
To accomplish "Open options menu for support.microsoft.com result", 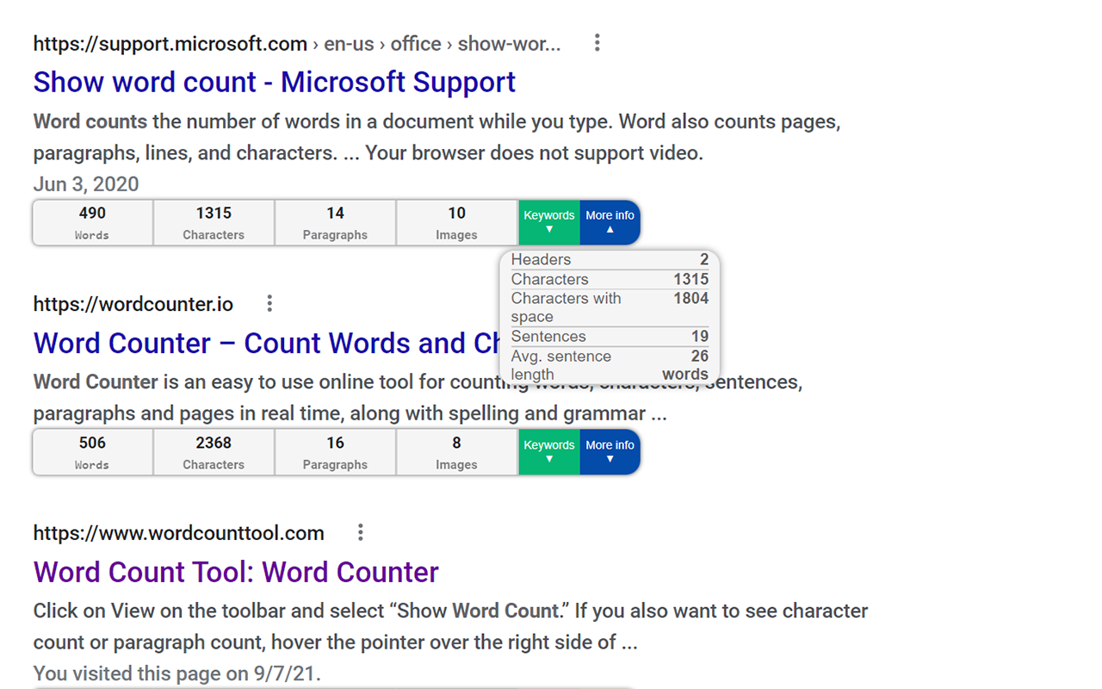I will (x=597, y=43).
